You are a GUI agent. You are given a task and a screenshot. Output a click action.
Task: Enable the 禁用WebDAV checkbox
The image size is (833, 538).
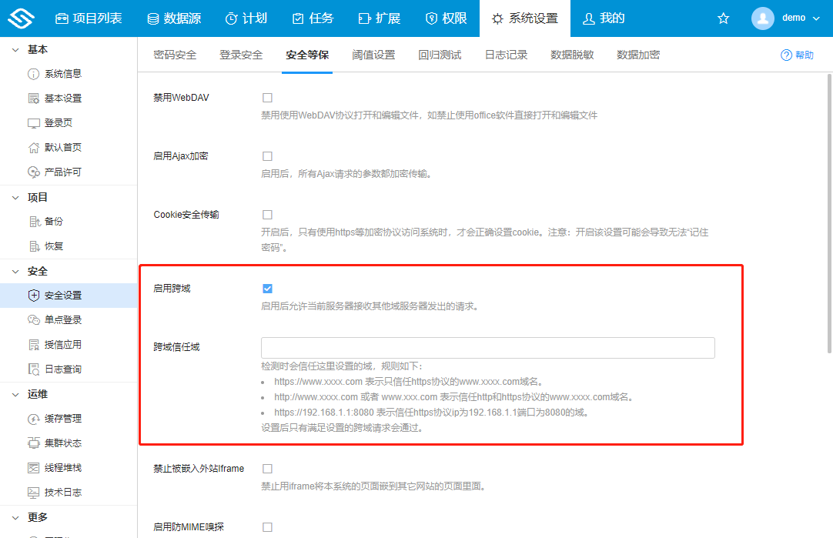(267, 97)
